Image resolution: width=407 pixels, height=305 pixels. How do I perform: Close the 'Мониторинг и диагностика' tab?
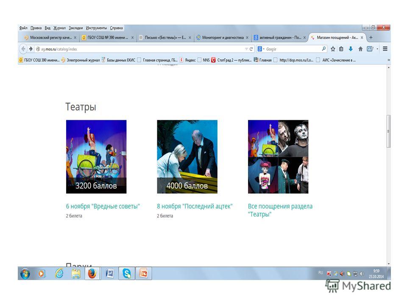point(247,38)
